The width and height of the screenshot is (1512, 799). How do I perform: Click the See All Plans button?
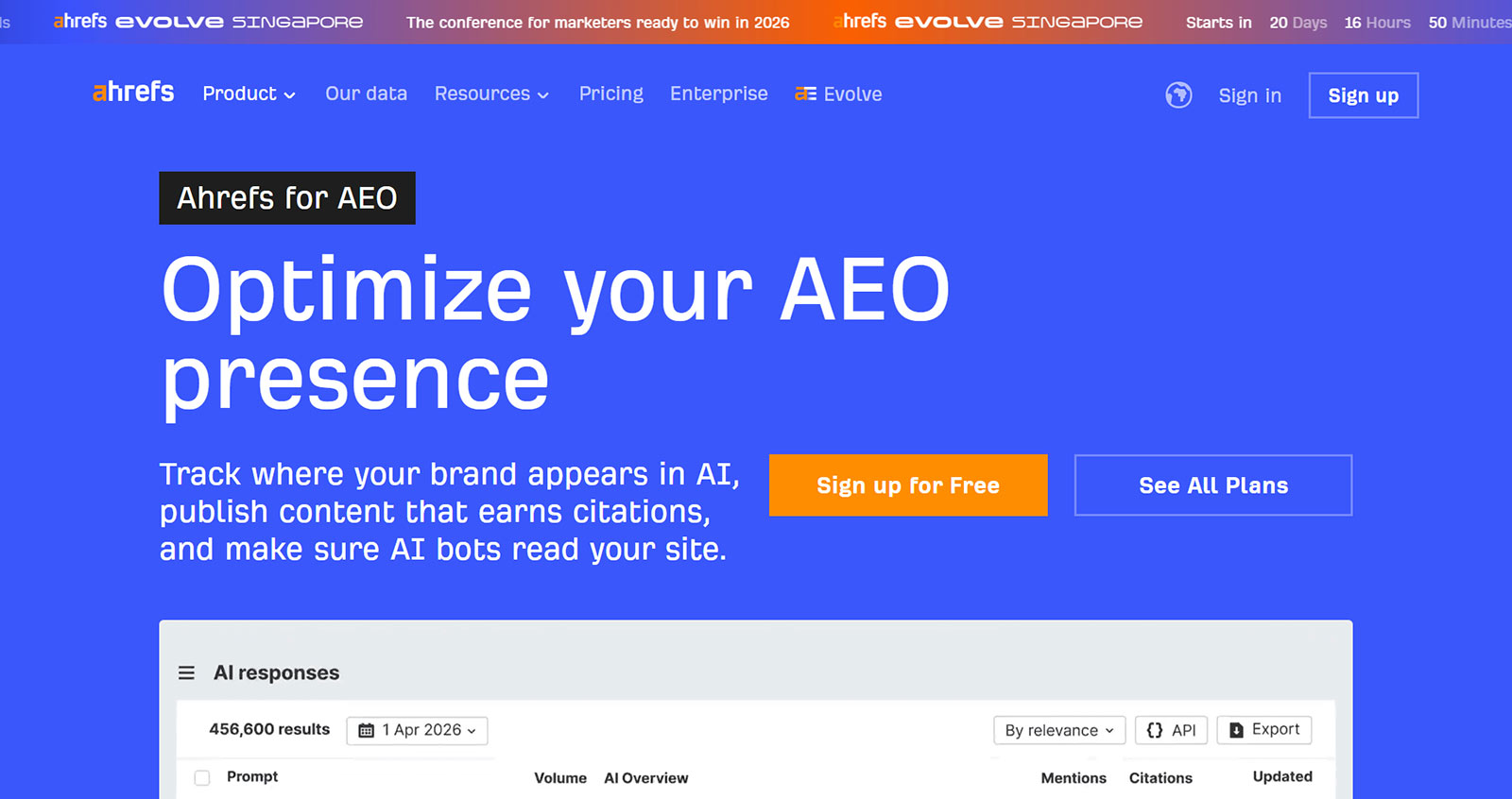tap(1212, 485)
